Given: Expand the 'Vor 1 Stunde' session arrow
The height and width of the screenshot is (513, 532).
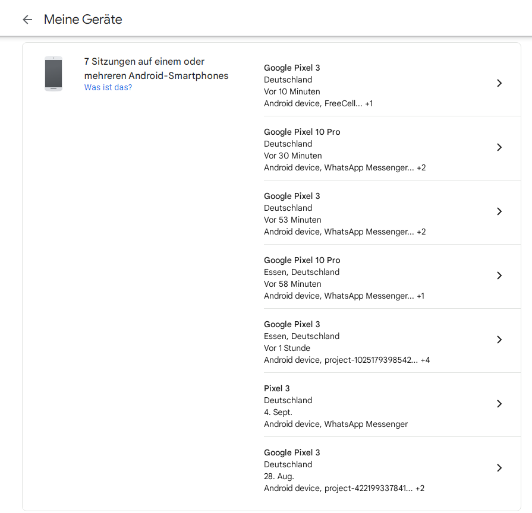Looking at the screenshot, I should [499, 340].
